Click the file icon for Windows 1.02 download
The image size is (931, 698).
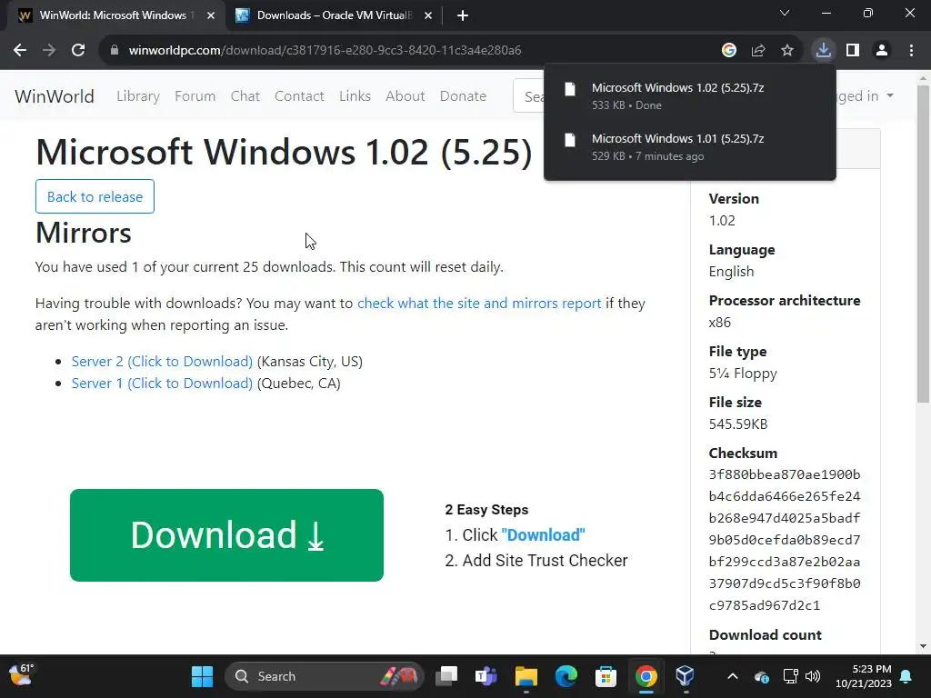click(x=570, y=89)
